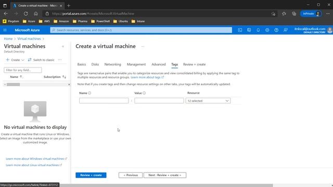Click the VM list horizontal scrollbar thumb
This screenshot has height=187, width=333.
point(13,84)
